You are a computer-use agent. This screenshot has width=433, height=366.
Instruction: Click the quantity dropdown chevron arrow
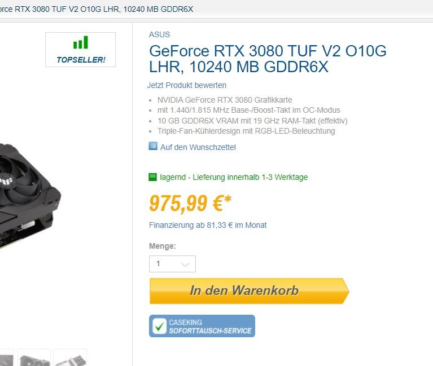click(x=185, y=264)
